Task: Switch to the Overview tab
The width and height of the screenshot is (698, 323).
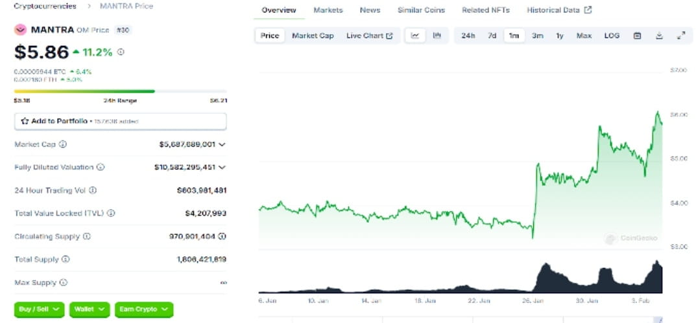Action: 279,10
